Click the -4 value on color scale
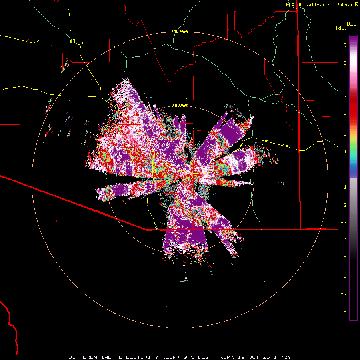Image resolution: width=360 pixels, height=360 pixels. (x=344, y=240)
